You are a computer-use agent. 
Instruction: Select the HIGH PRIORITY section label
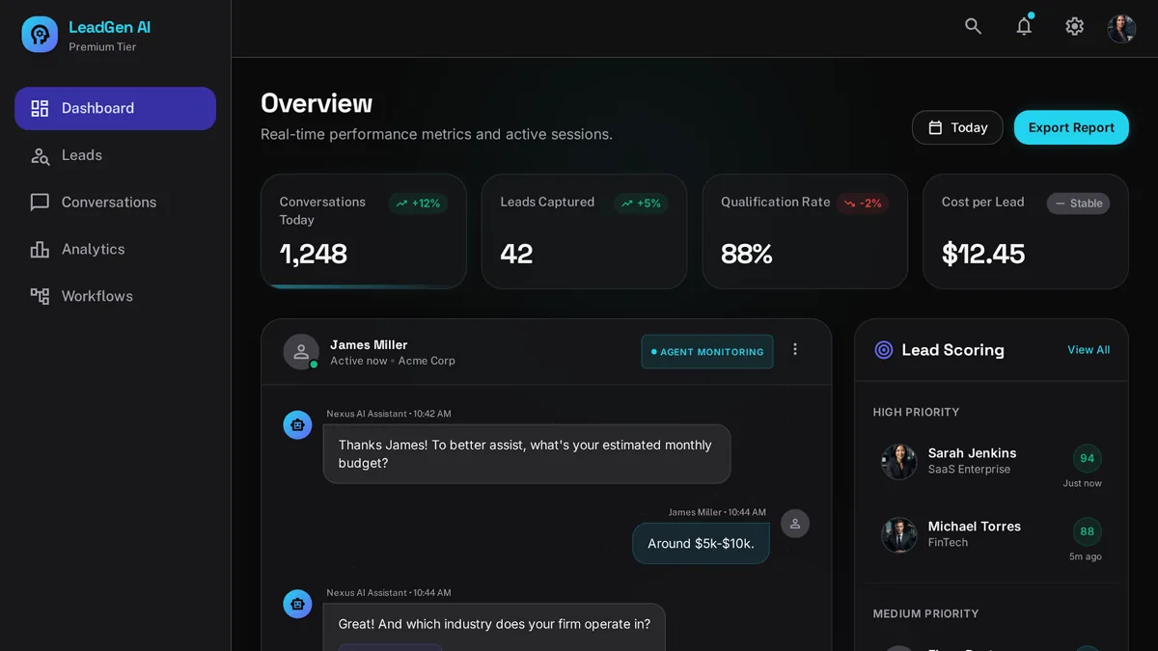(916, 412)
